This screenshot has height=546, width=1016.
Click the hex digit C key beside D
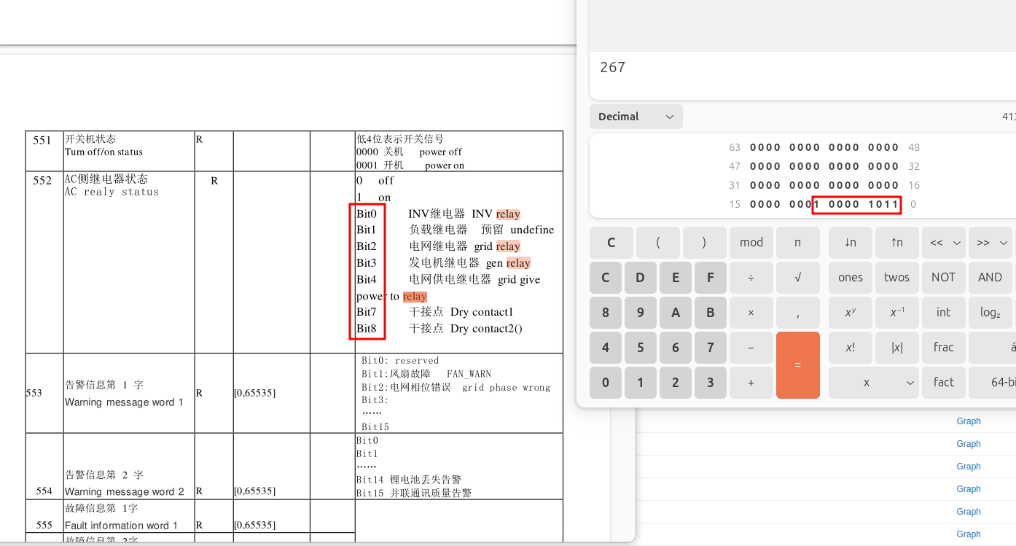605,278
